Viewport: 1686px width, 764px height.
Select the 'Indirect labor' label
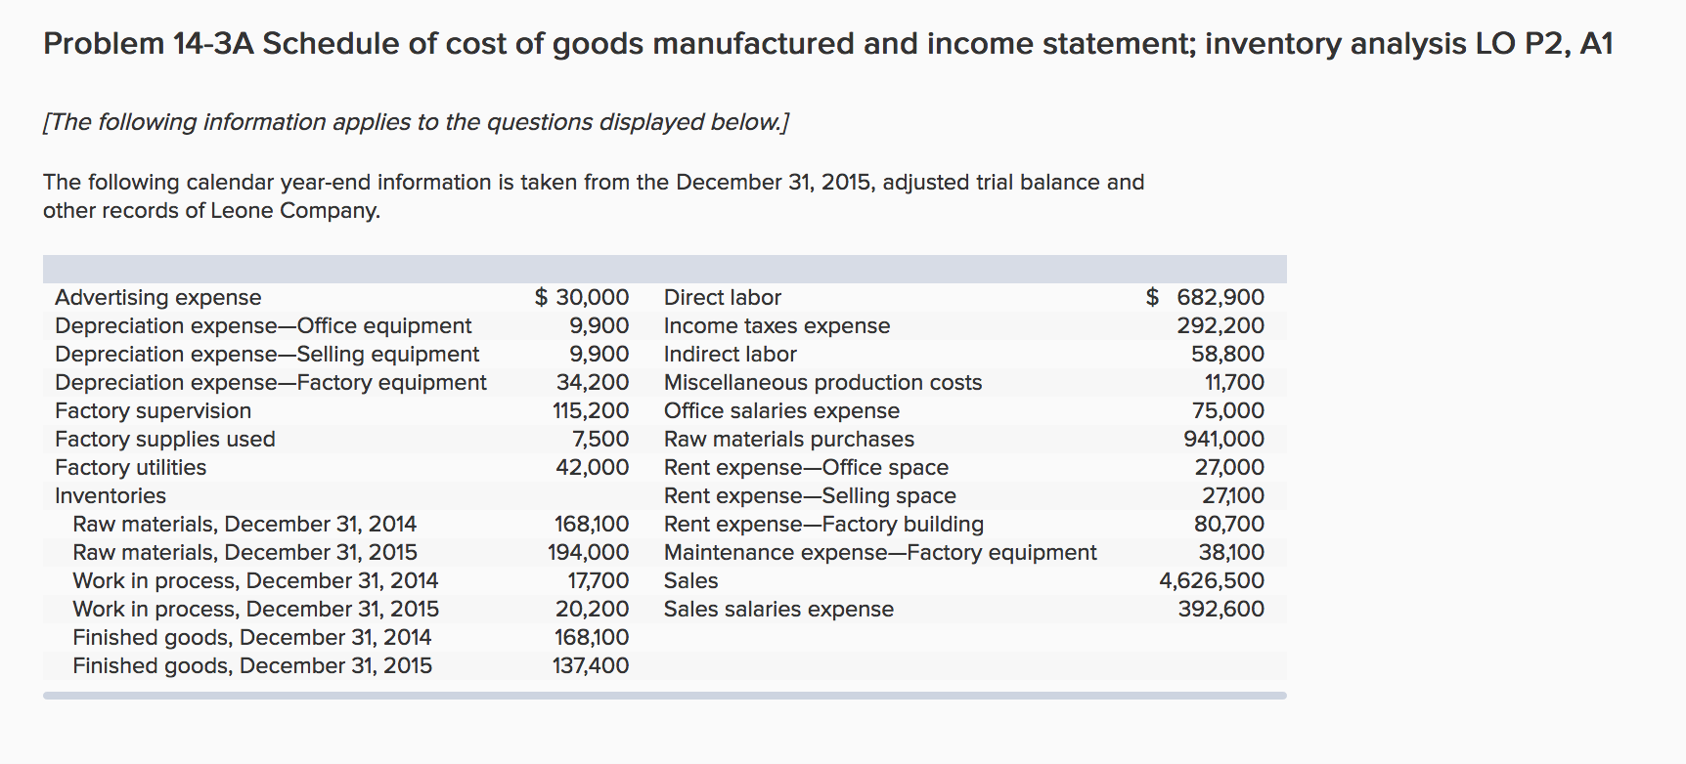[731, 354]
